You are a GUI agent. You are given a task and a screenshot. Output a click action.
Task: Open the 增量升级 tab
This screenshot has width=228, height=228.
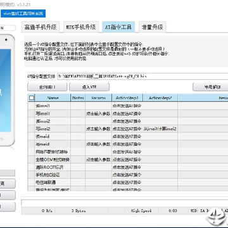[152, 27]
